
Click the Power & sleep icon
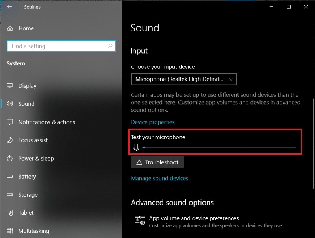(10, 159)
